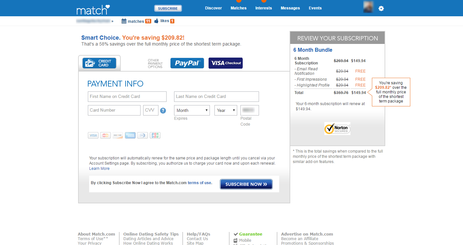Screen dimensions: 463x245
Task: Open Guarantee footer link
Action: [x=251, y=234]
